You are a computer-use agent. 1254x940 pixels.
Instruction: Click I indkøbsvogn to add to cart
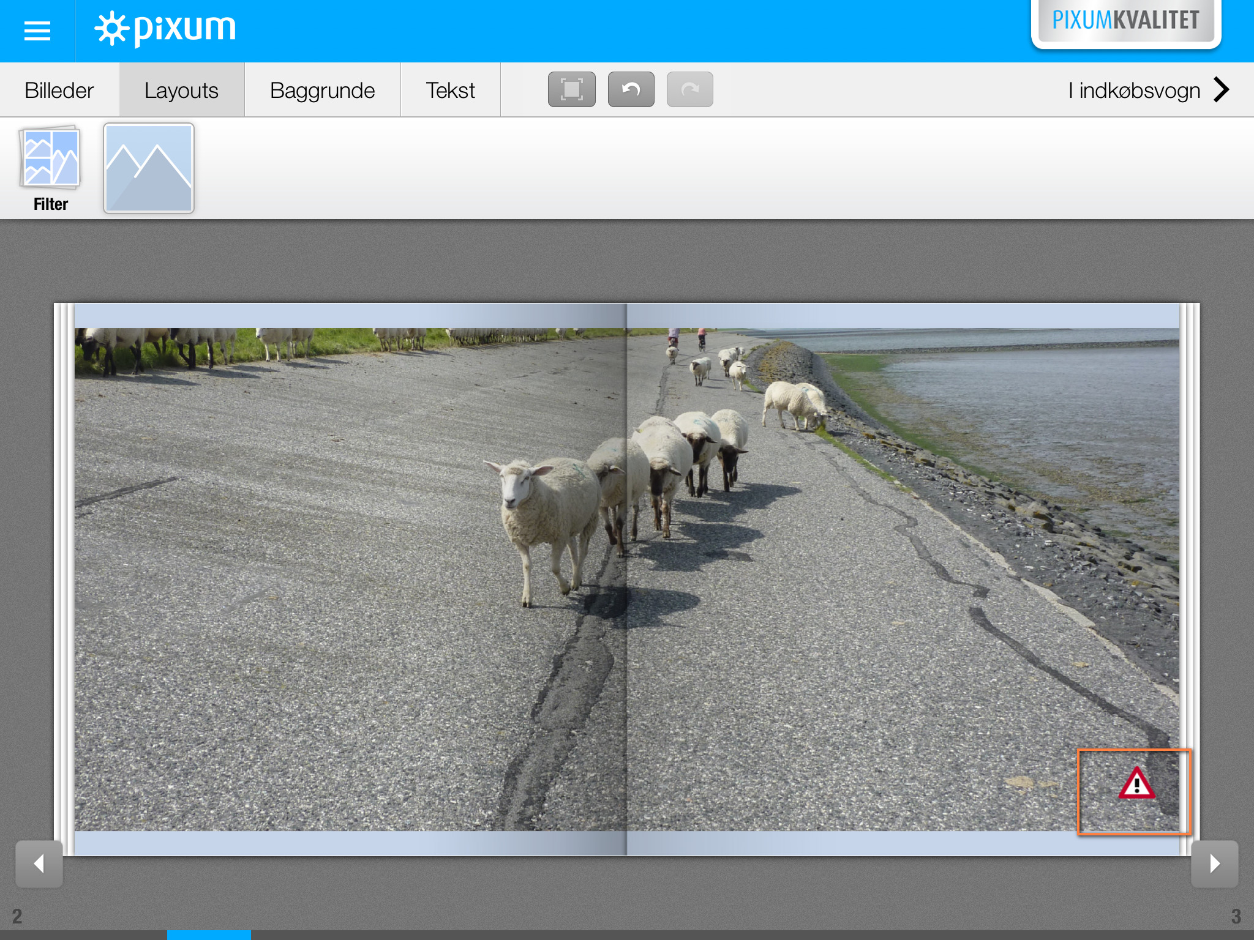(1133, 91)
